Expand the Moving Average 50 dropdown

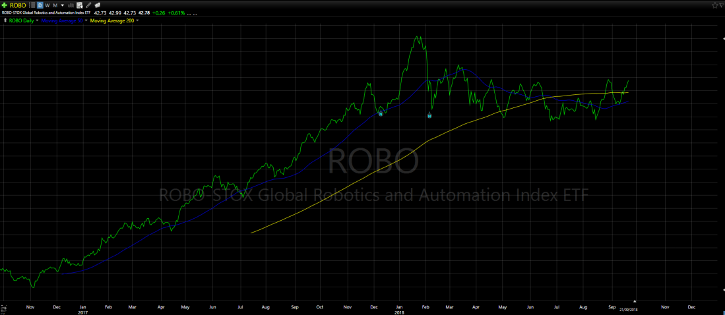pos(86,20)
